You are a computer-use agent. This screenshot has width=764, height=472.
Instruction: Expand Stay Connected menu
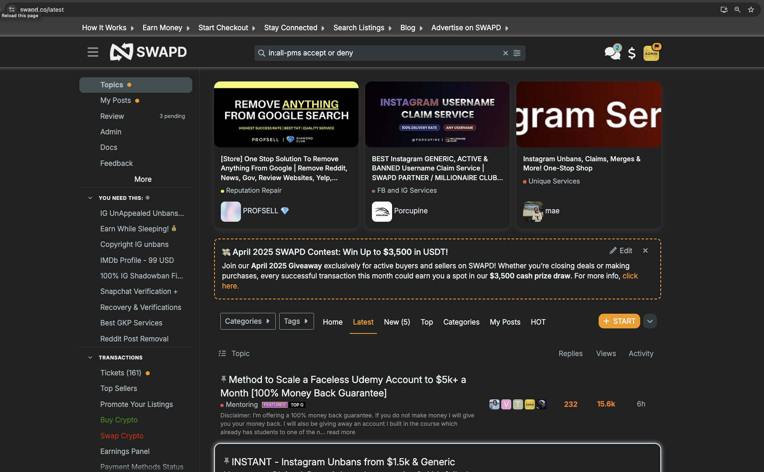(x=294, y=28)
